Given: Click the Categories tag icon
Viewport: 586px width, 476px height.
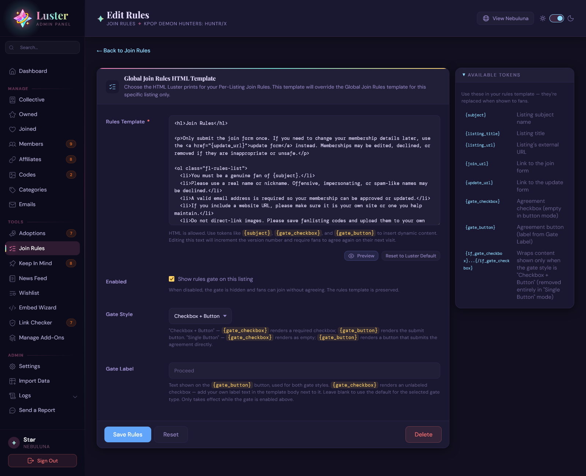Looking at the screenshot, I should (x=12, y=190).
